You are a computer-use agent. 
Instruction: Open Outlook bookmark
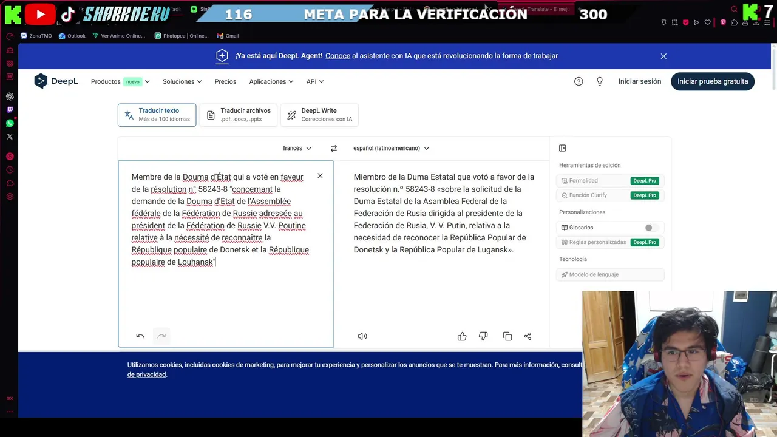(x=72, y=36)
